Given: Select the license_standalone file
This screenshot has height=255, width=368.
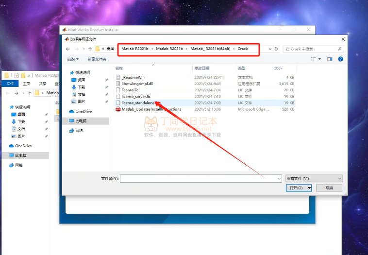Looking at the screenshot, I should click(205, 102).
